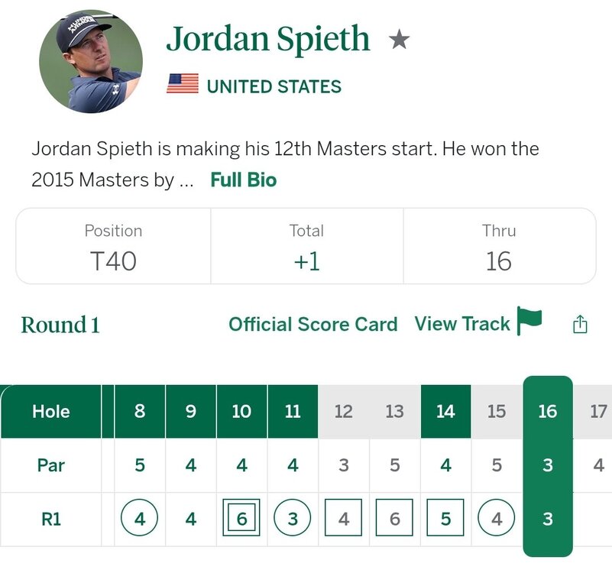This screenshot has width=612, height=573.
Task: Click the boxed 5 score on hole 14
Action: [x=445, y=520]
